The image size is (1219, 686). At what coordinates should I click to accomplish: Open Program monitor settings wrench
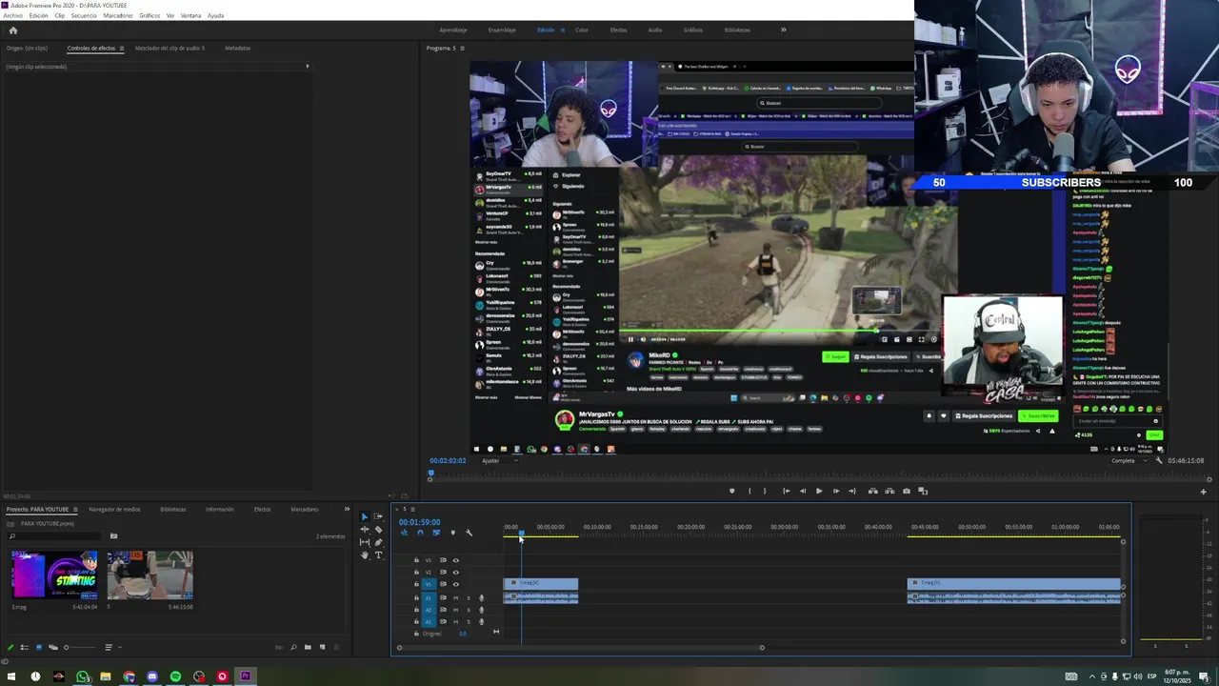pyautogui.click(x=1159, y=460)
